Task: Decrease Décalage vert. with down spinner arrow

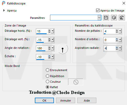Action: click(x=49, y=41)
